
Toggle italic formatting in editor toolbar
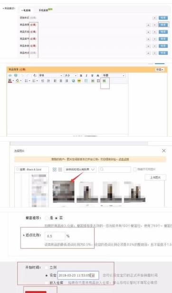coord(86,76)
